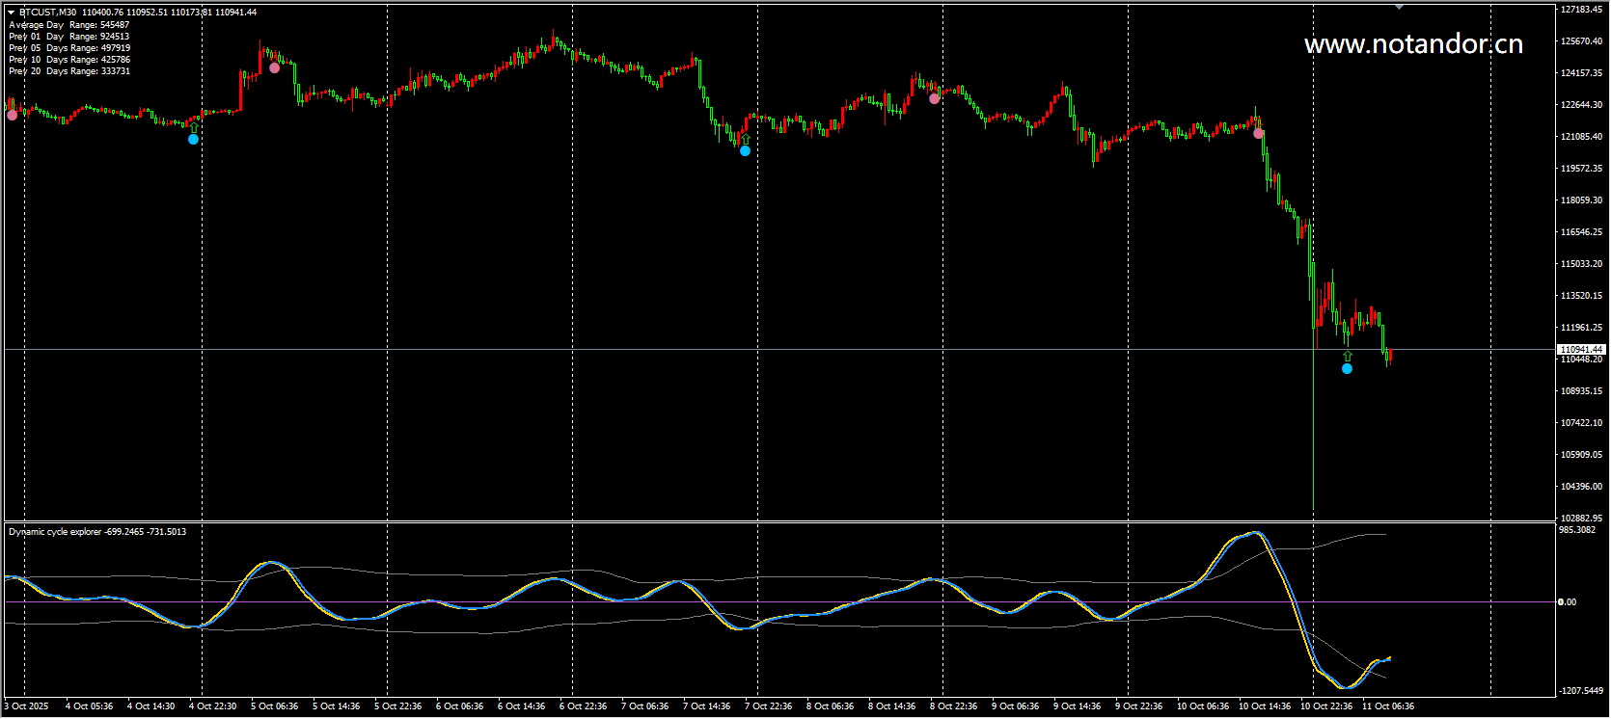
Task: Click the current price tag 110941.44
Action: click(x=1581, y=349)
